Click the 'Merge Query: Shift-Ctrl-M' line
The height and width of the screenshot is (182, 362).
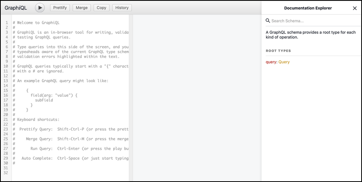tap(70, 139)
